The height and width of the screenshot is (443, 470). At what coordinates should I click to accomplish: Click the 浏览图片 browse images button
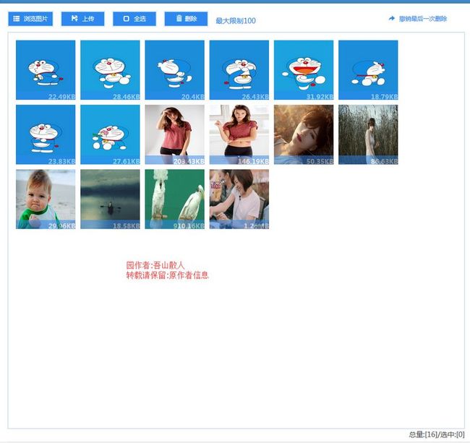pos(30,19)
